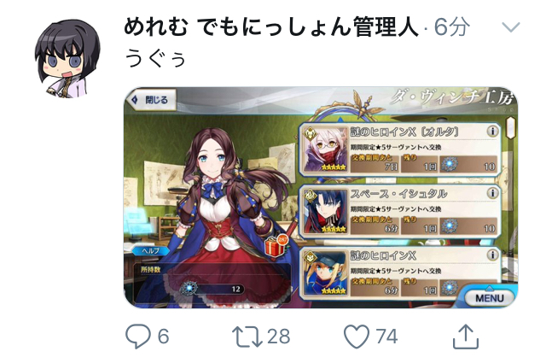This screenshot has height=363, width=546.
Task: Tap the 閉じる back button in the game
Action: coord(151,100)
